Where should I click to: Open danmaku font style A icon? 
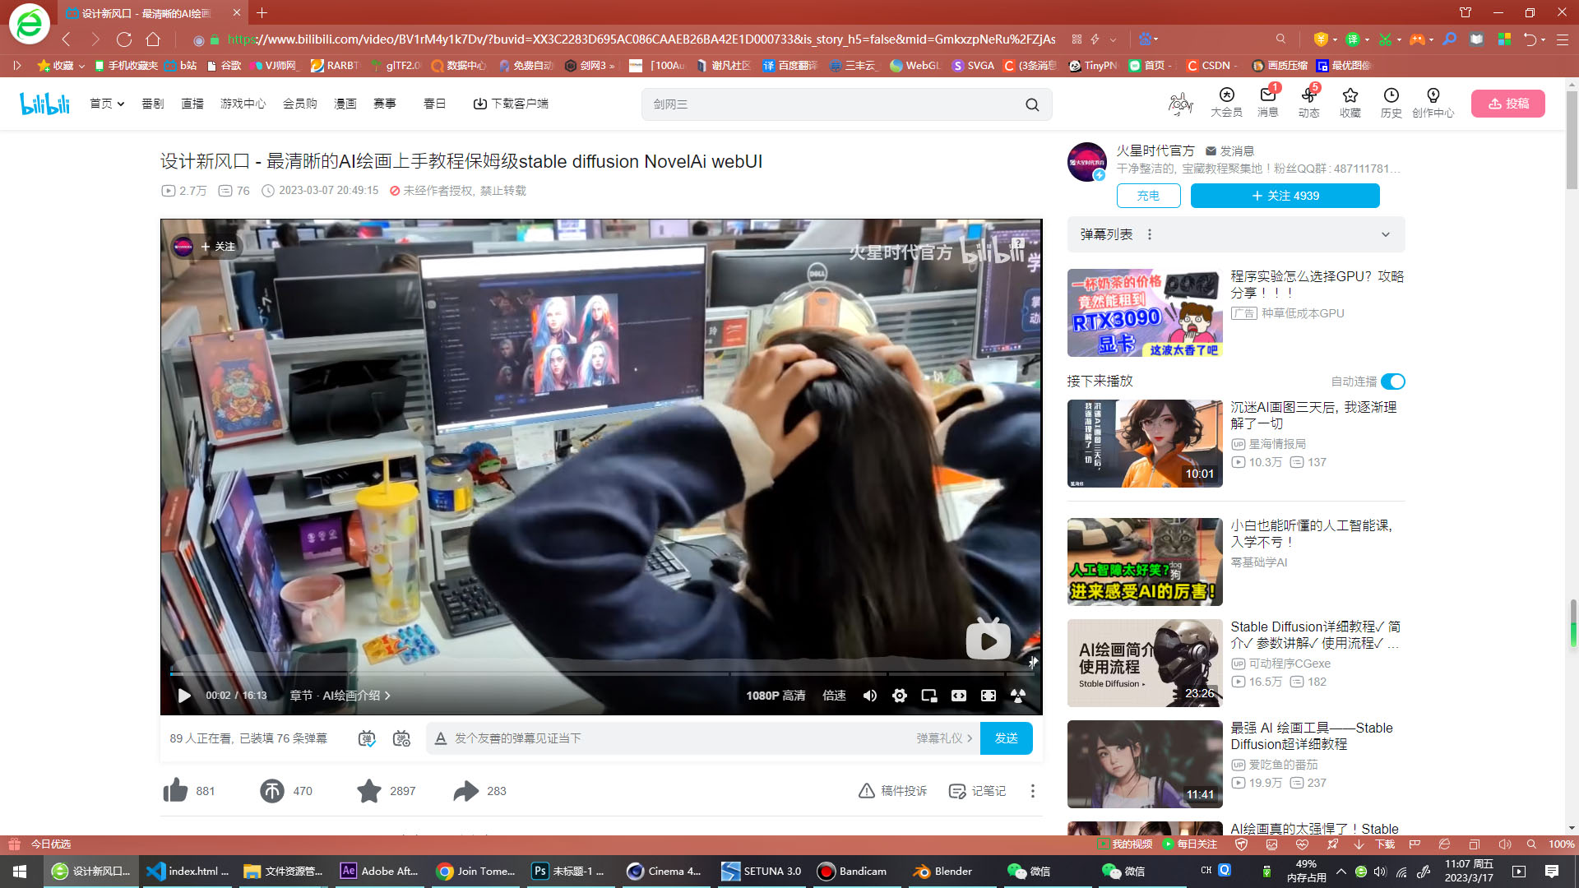(441, 738)
